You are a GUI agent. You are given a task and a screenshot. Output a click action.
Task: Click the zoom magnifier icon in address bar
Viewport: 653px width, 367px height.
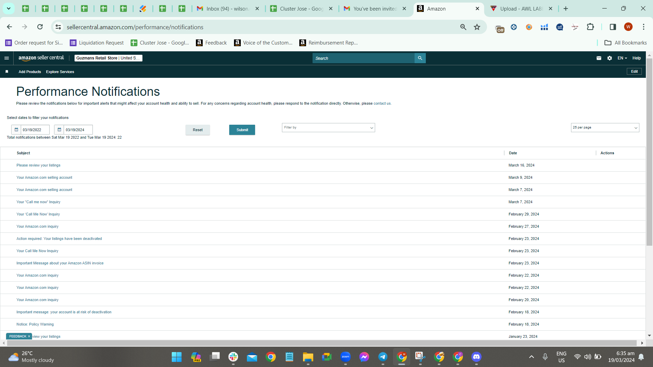[x=463, y=27]
